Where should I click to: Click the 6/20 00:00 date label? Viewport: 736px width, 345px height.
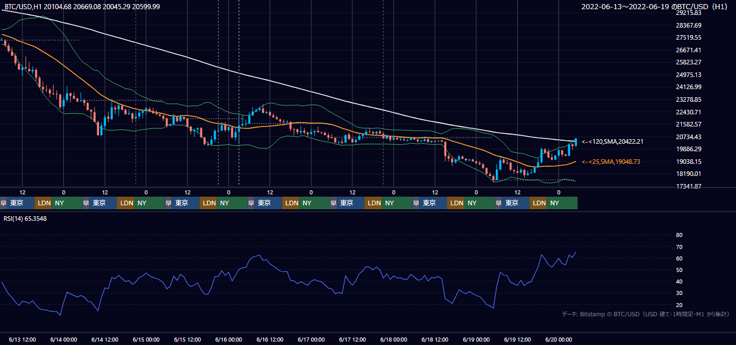click(x=559, y=339)
